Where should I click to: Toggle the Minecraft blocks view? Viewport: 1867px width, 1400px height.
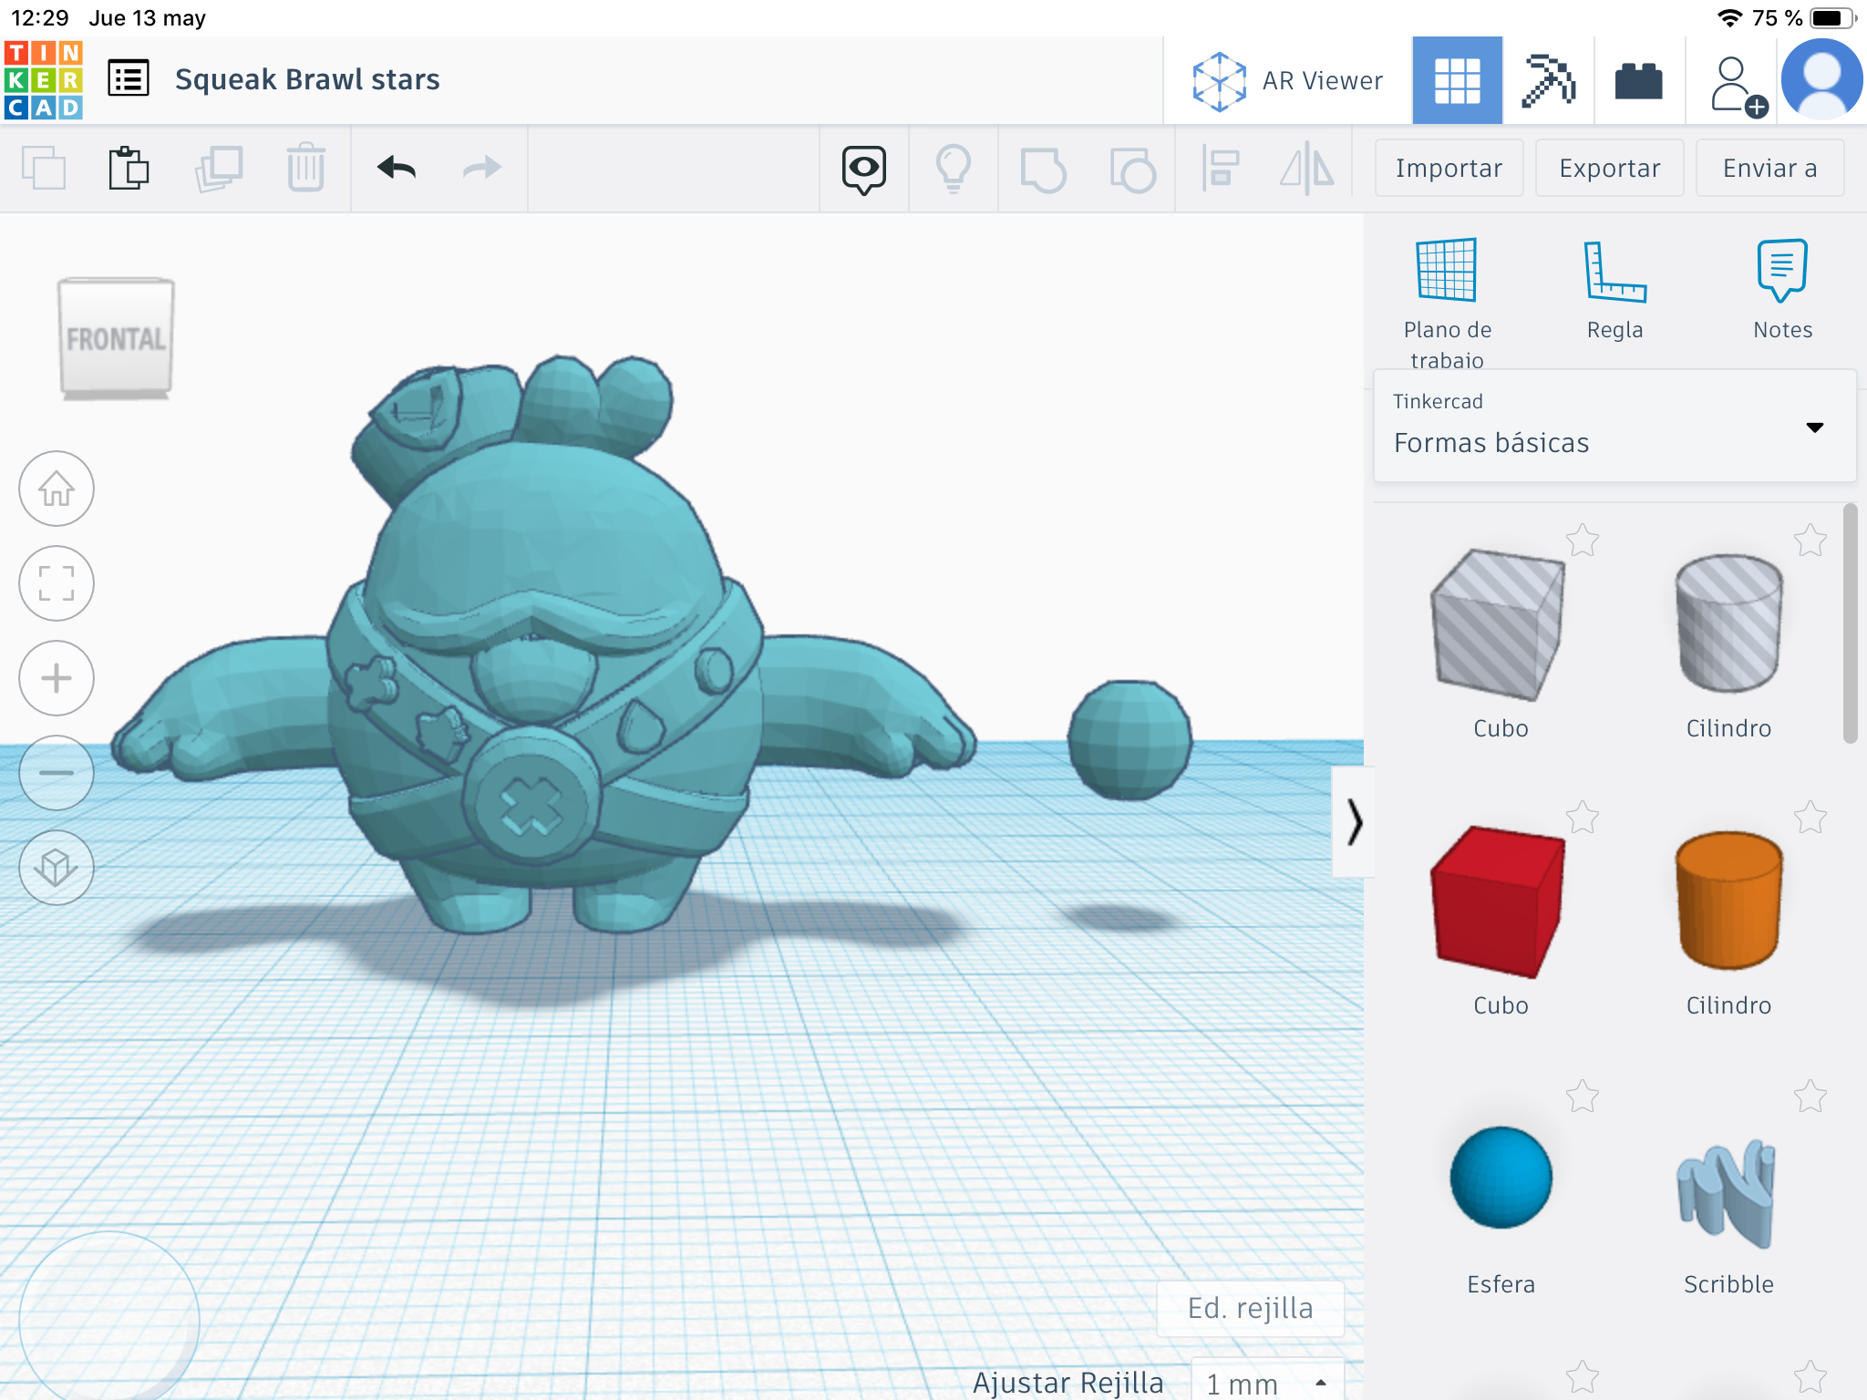click(1550, 80)
